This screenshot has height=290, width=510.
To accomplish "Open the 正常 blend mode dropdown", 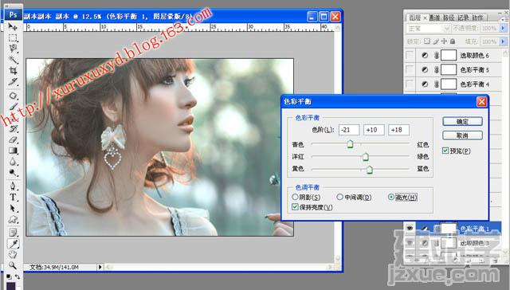I will click(x=429, y=29).
